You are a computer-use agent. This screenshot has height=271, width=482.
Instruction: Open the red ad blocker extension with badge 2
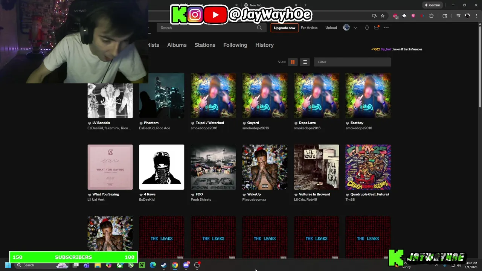coord(395,16)
